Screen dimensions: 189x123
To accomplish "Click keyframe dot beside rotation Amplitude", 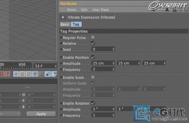I will coord(61,109).
